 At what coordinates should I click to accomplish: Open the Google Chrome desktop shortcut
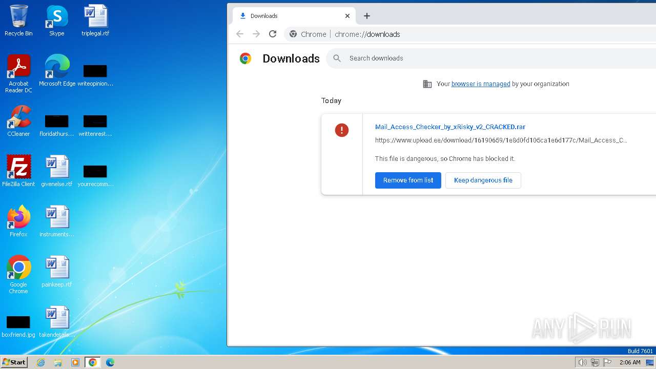(x=18, y=274)
